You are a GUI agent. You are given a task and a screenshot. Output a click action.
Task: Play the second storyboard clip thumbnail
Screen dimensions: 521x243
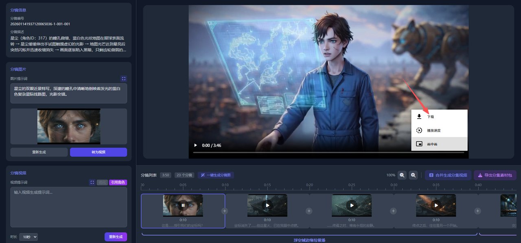[x=267, y=205]
